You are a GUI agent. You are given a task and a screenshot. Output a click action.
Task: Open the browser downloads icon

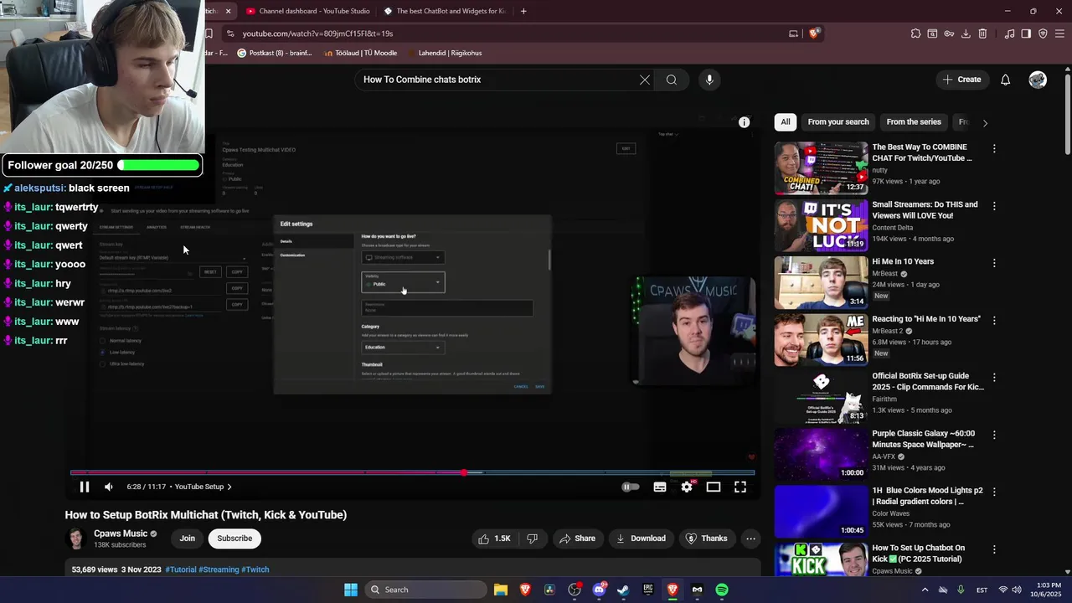pyautogui.click(x=966, y=33)
